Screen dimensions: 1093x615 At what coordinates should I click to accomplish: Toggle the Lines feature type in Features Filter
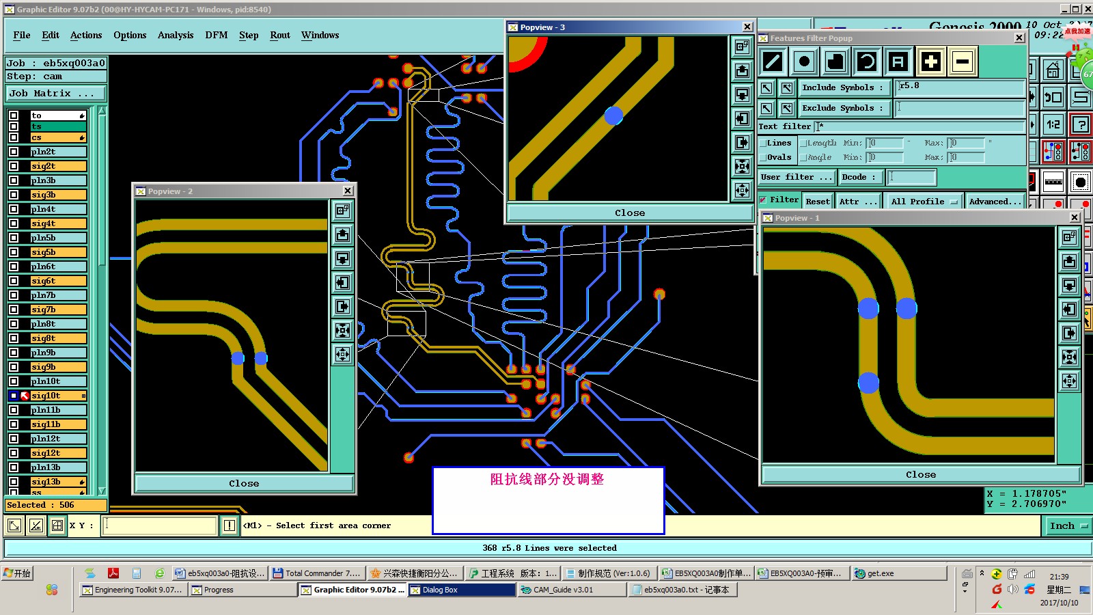pos(773,62)
